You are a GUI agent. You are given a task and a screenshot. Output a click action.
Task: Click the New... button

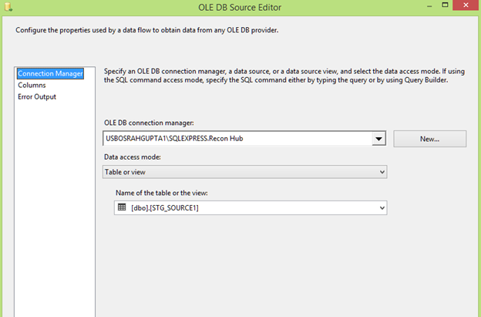(x=429, y=139)
